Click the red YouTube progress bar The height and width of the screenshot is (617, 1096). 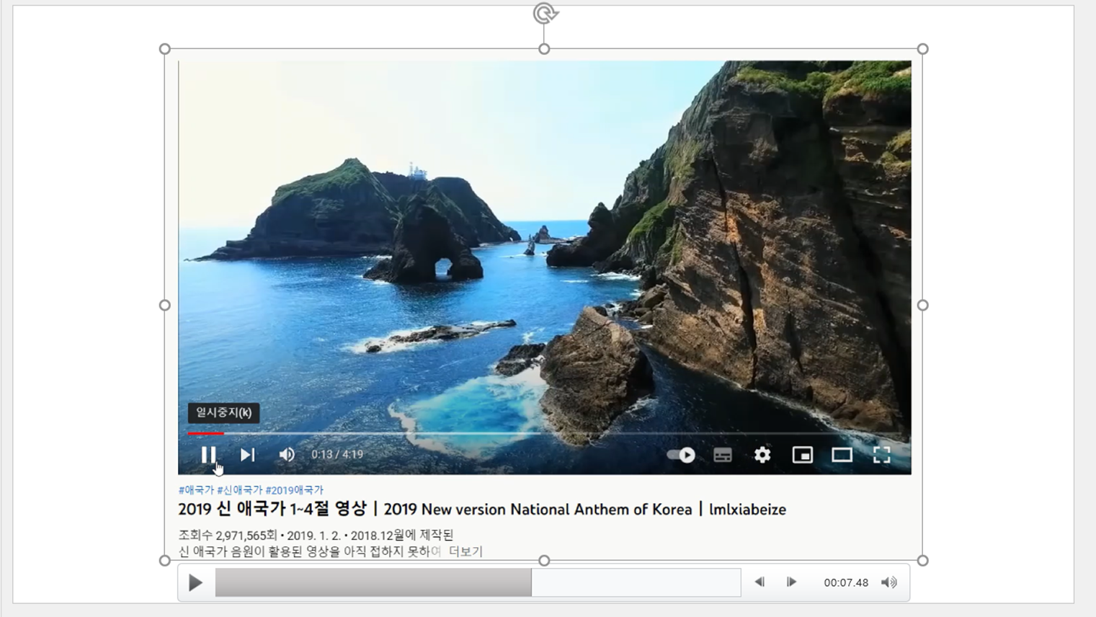click(x=206, y=434)
